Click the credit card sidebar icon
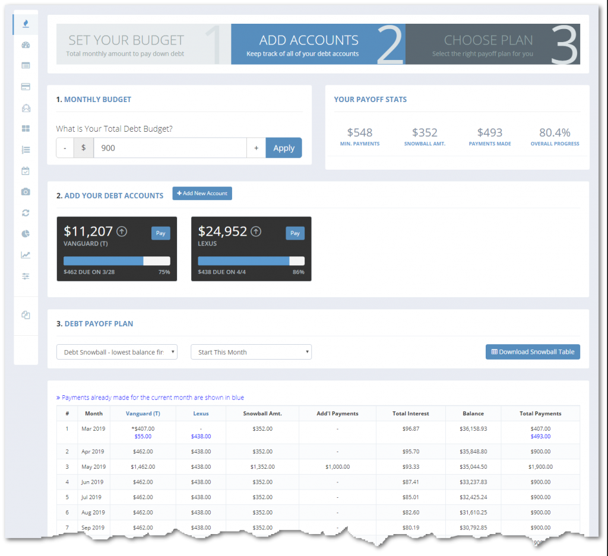 [25, 87]
